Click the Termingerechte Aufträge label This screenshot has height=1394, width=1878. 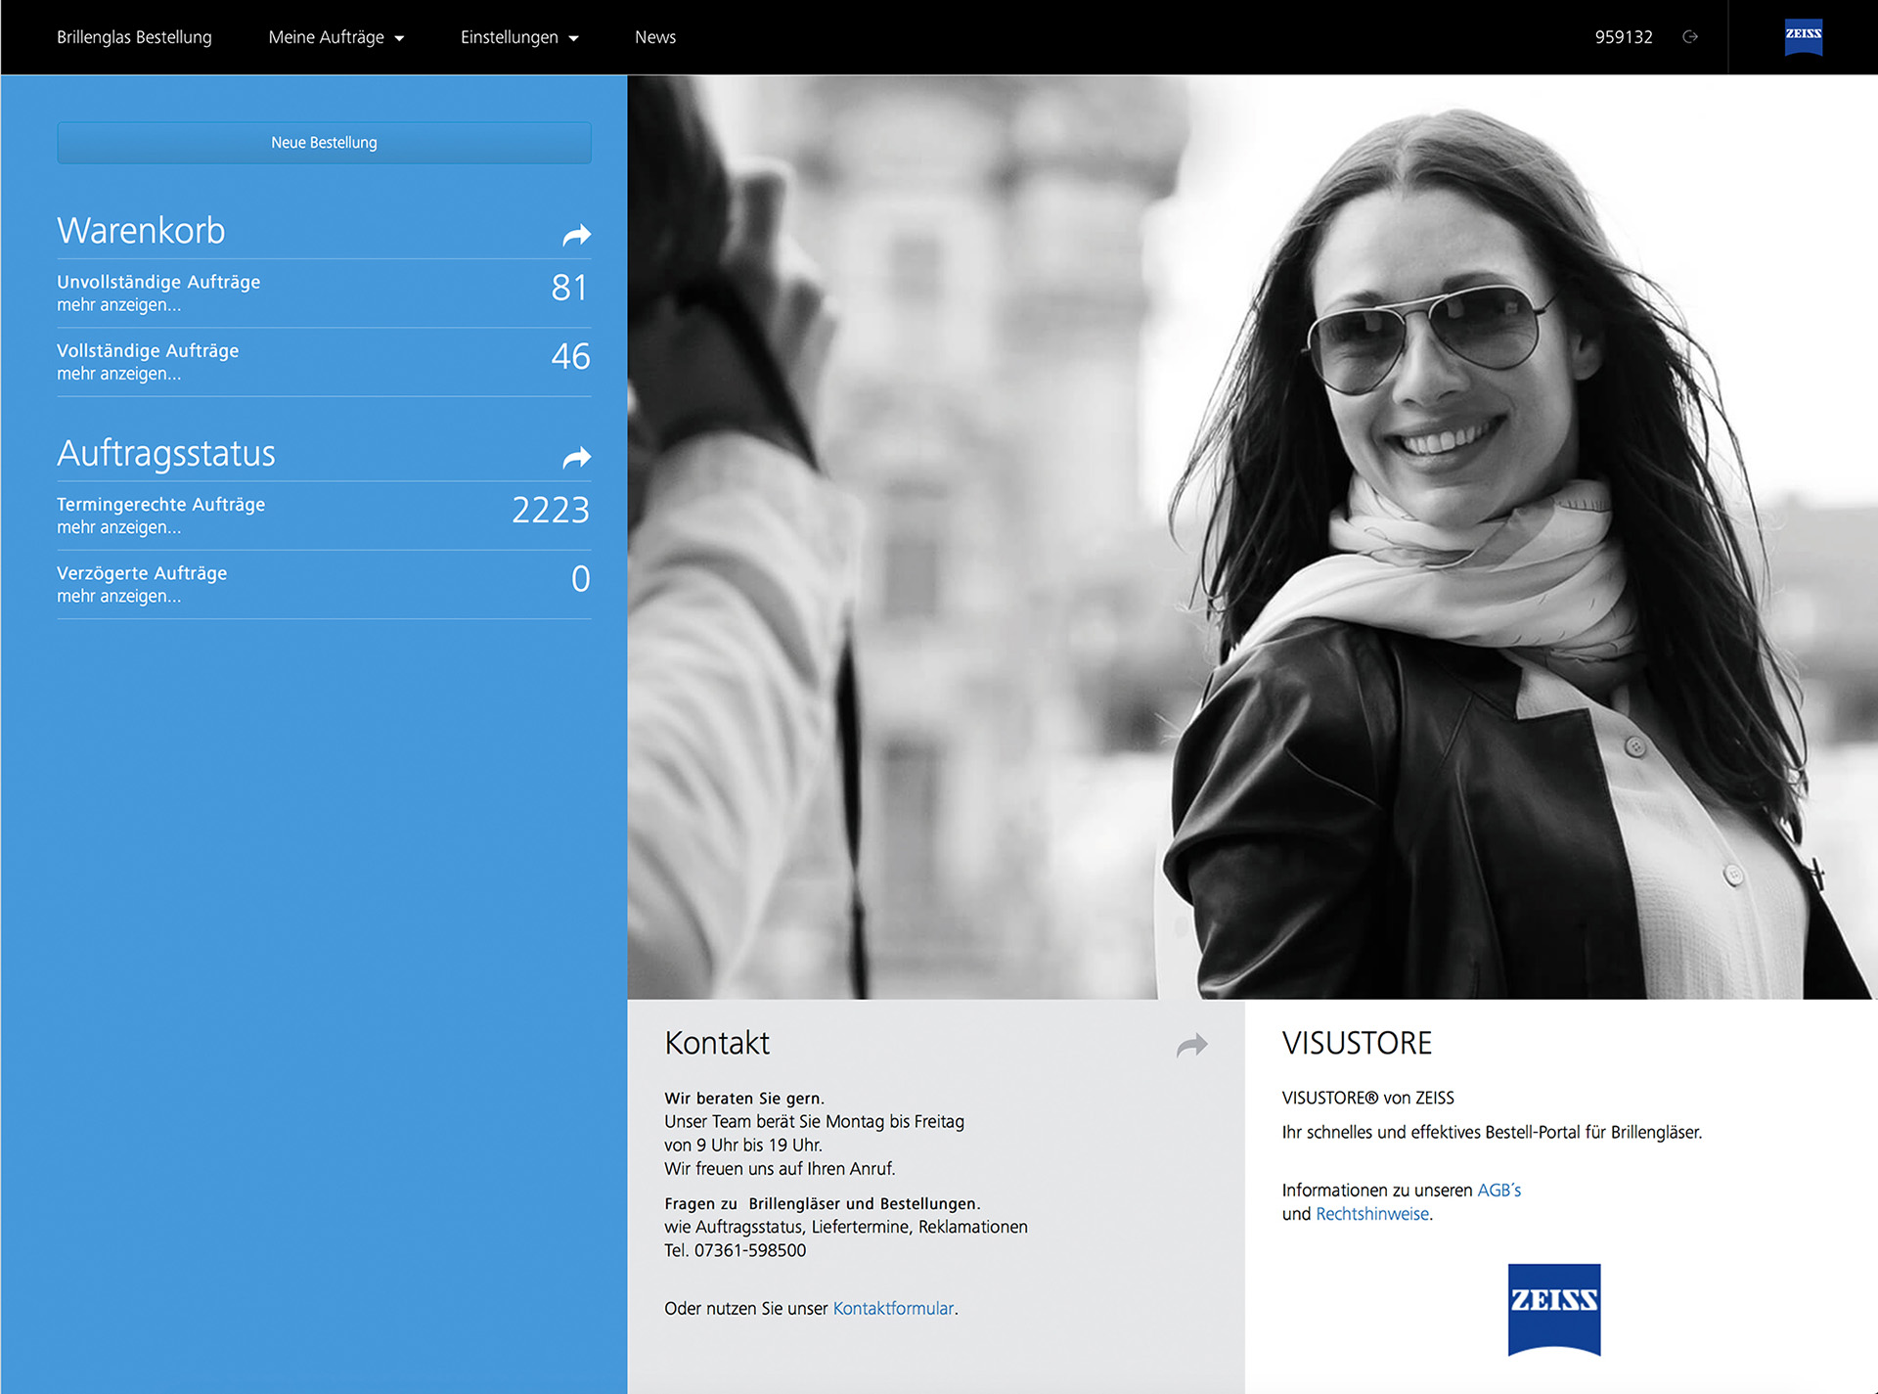pyautogui.click(x=161, y=504)
